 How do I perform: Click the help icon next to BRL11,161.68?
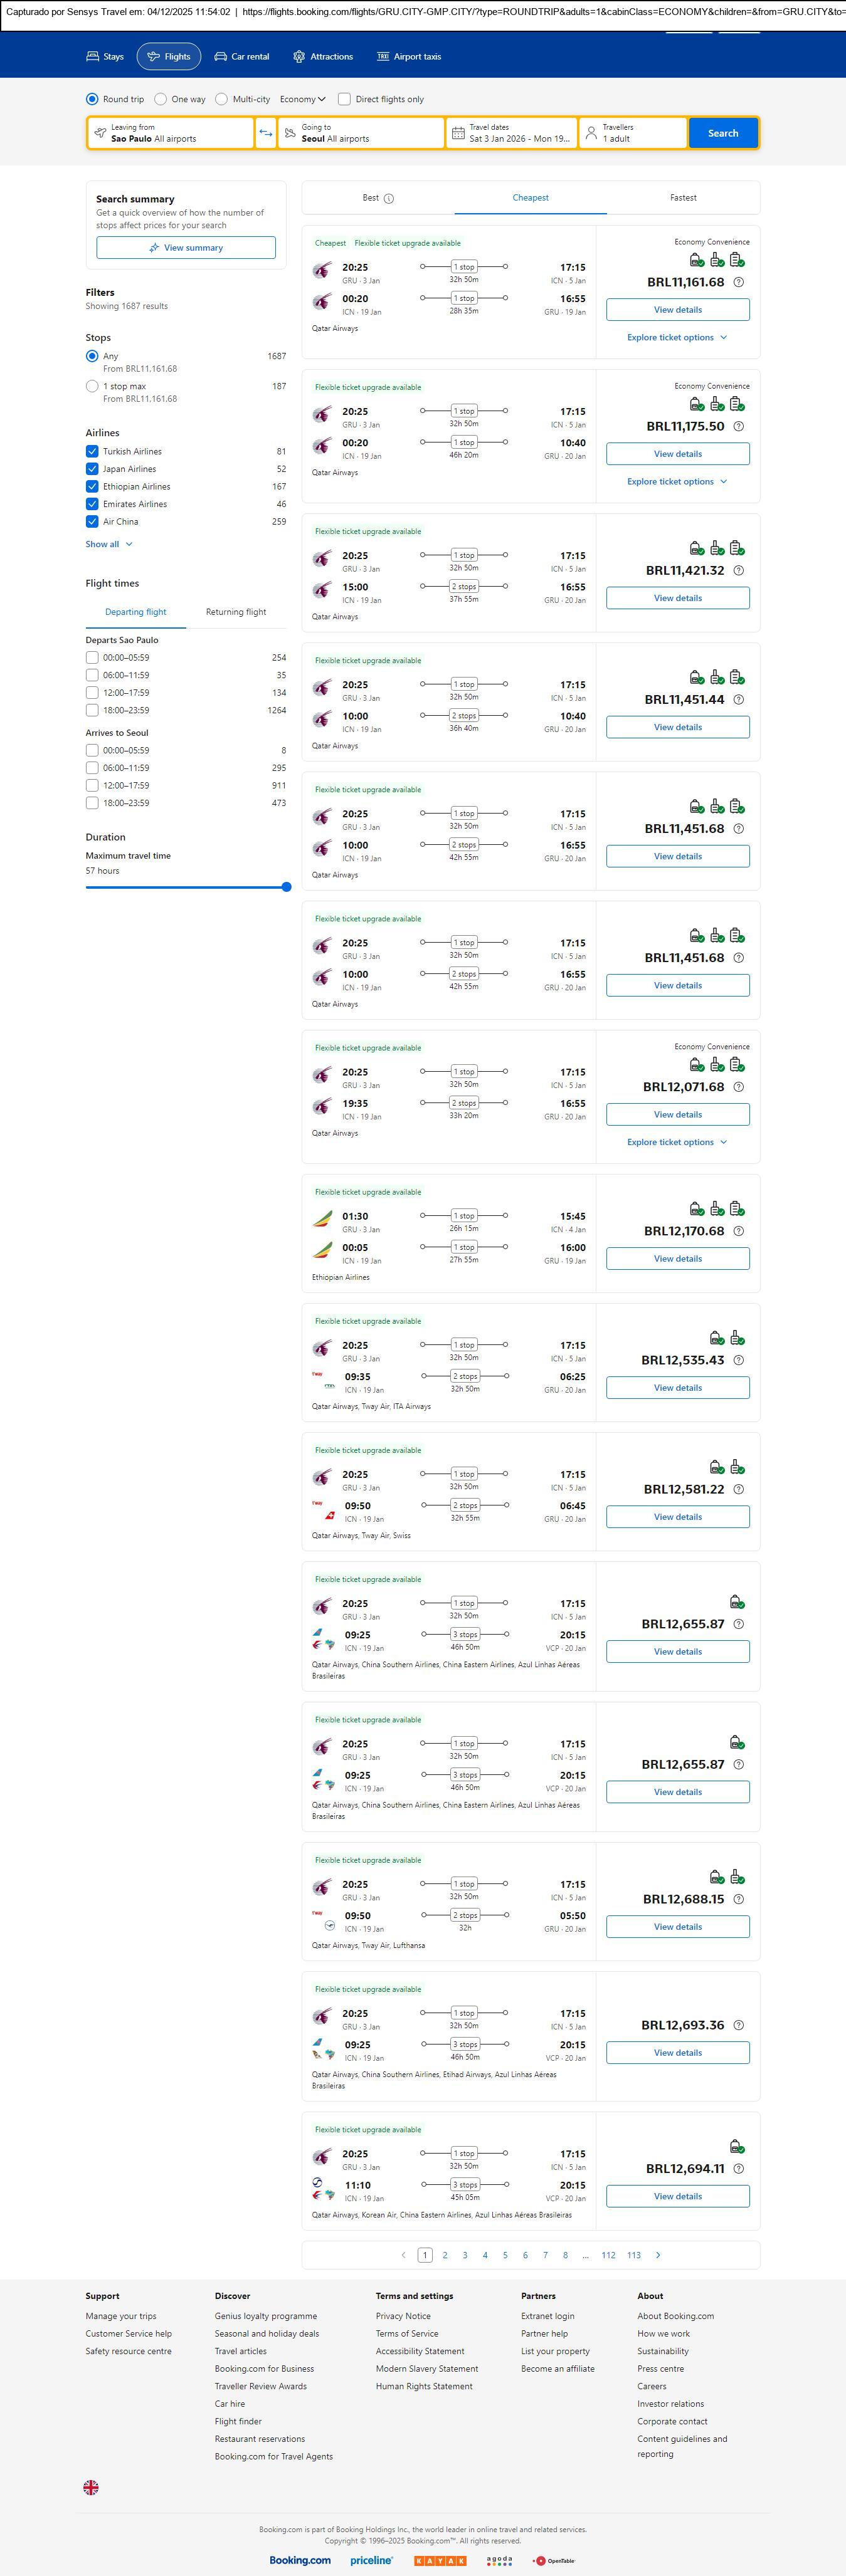click(x=739, y=282)
